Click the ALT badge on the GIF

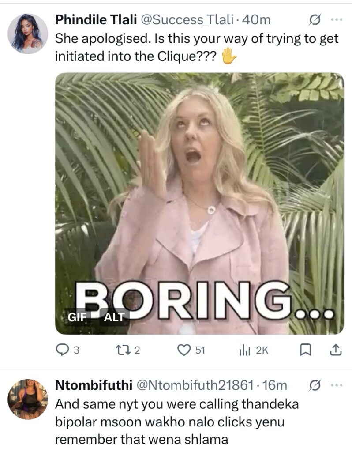(x=114, y=316)
